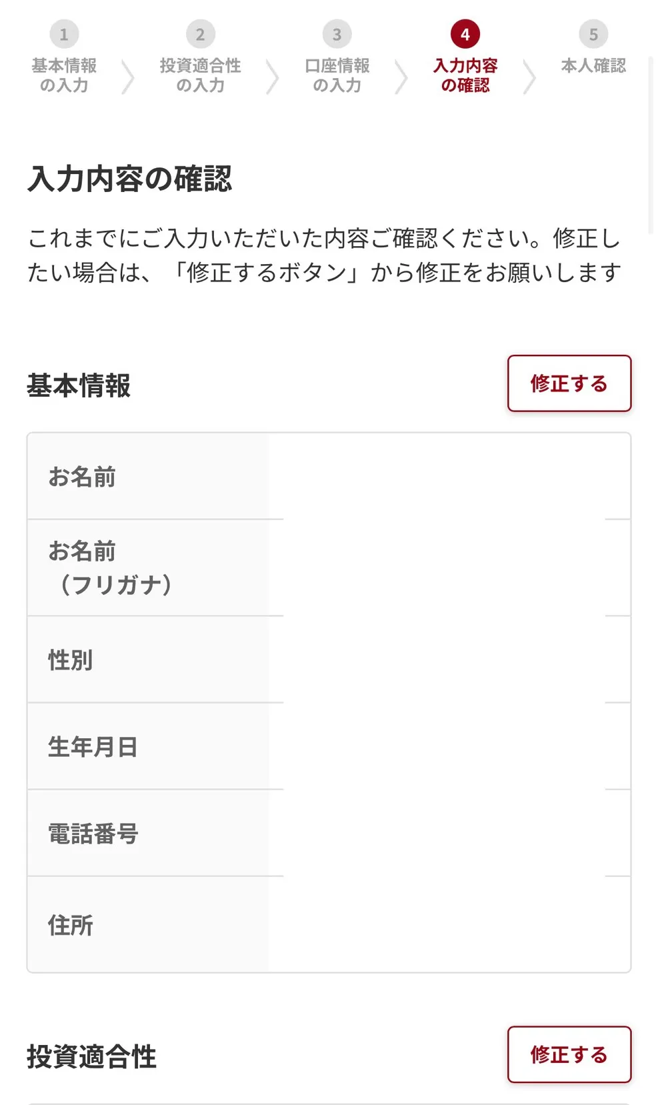Click the chevron arrow after step 1
Image resolution: width=658 pixels, height=1105 pixels.
coord(127,76)
